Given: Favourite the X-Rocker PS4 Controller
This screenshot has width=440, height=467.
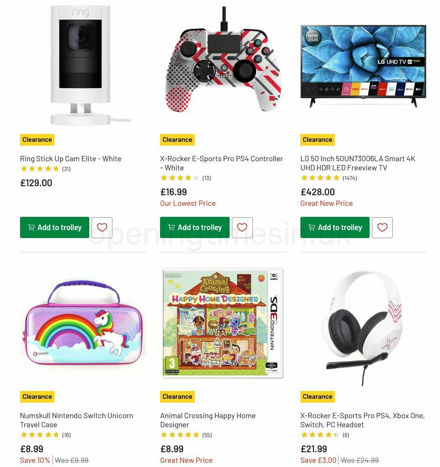Looking at the screenshot, I should pos(242,227).
